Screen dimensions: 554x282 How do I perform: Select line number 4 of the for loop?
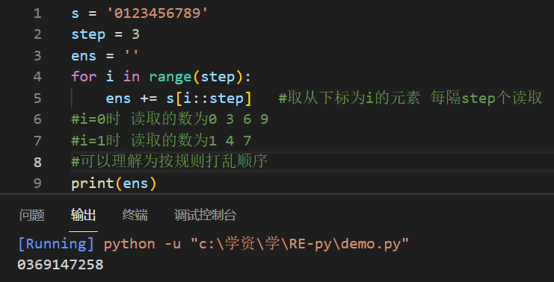(x=37, y=77)
